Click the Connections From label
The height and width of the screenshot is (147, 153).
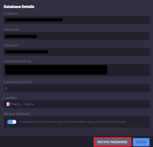click(x=17, y=82)
